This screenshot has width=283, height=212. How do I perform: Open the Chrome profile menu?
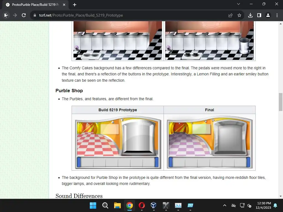[x=268, y=15]
